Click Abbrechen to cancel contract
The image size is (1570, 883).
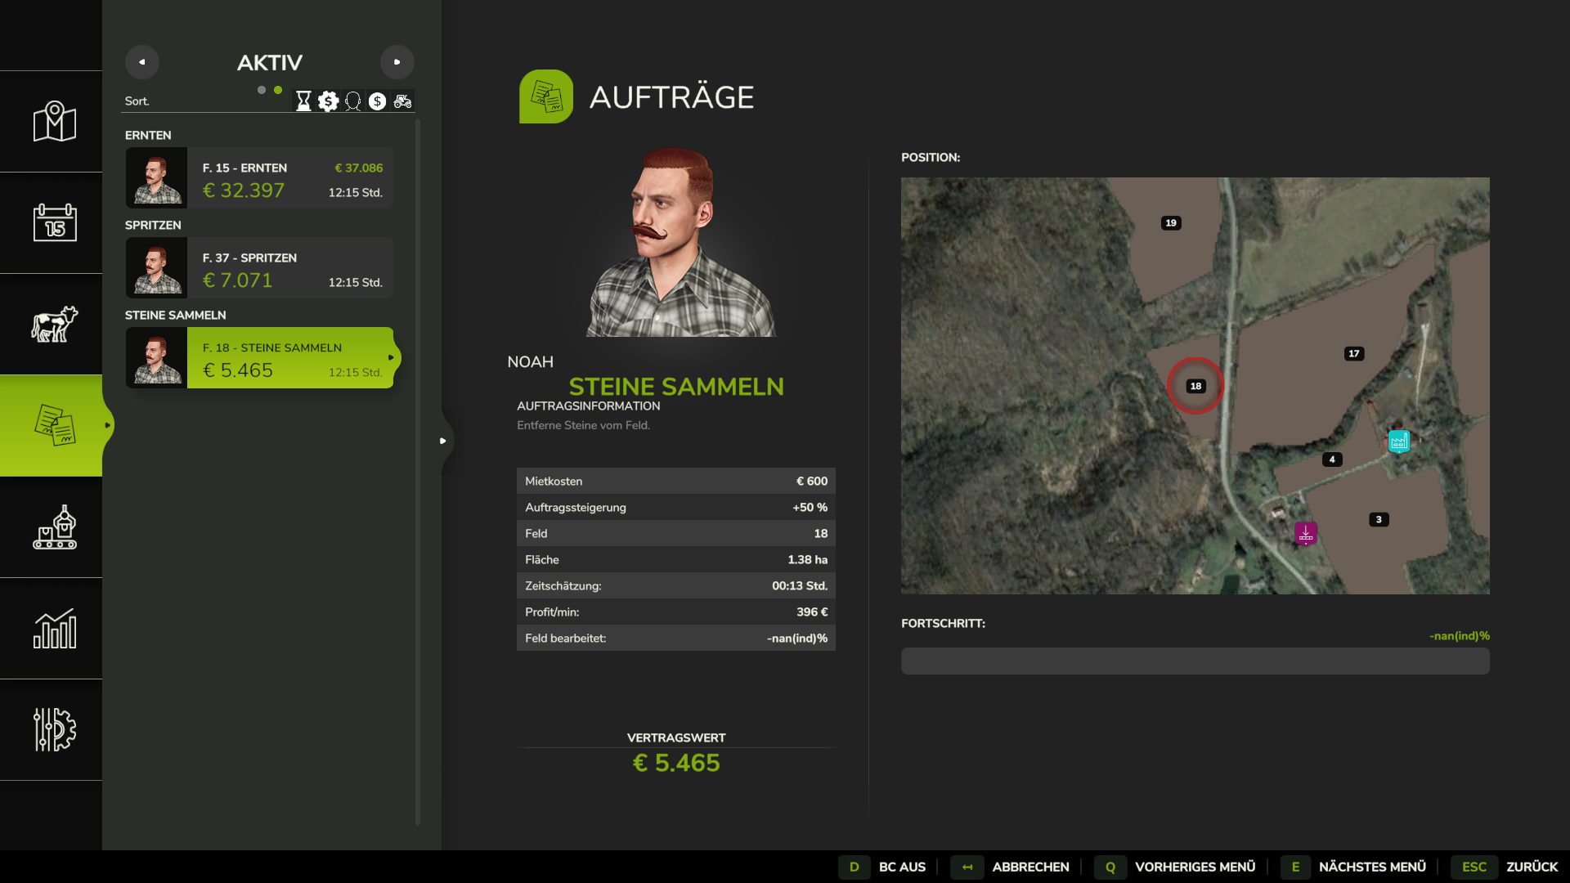point(1029,867)
